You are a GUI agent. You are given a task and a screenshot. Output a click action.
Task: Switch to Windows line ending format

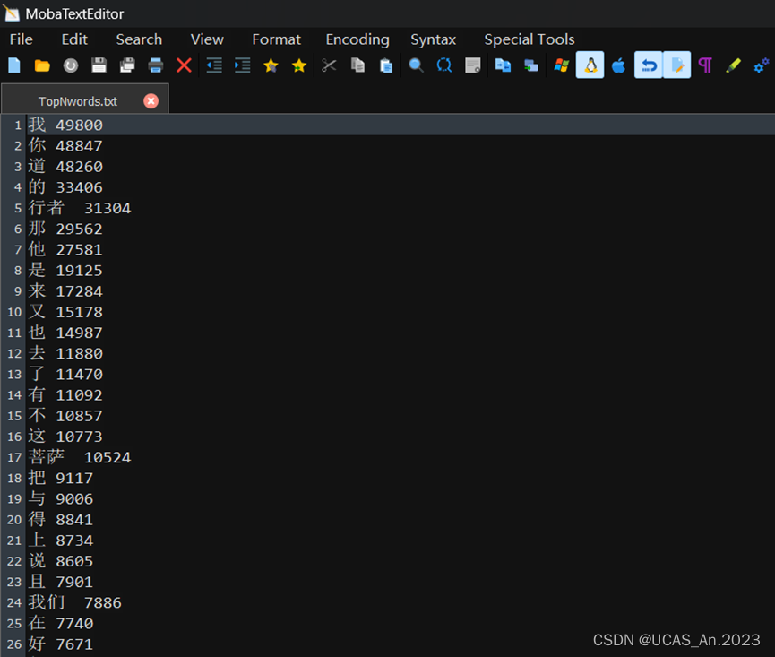(562, 65)
